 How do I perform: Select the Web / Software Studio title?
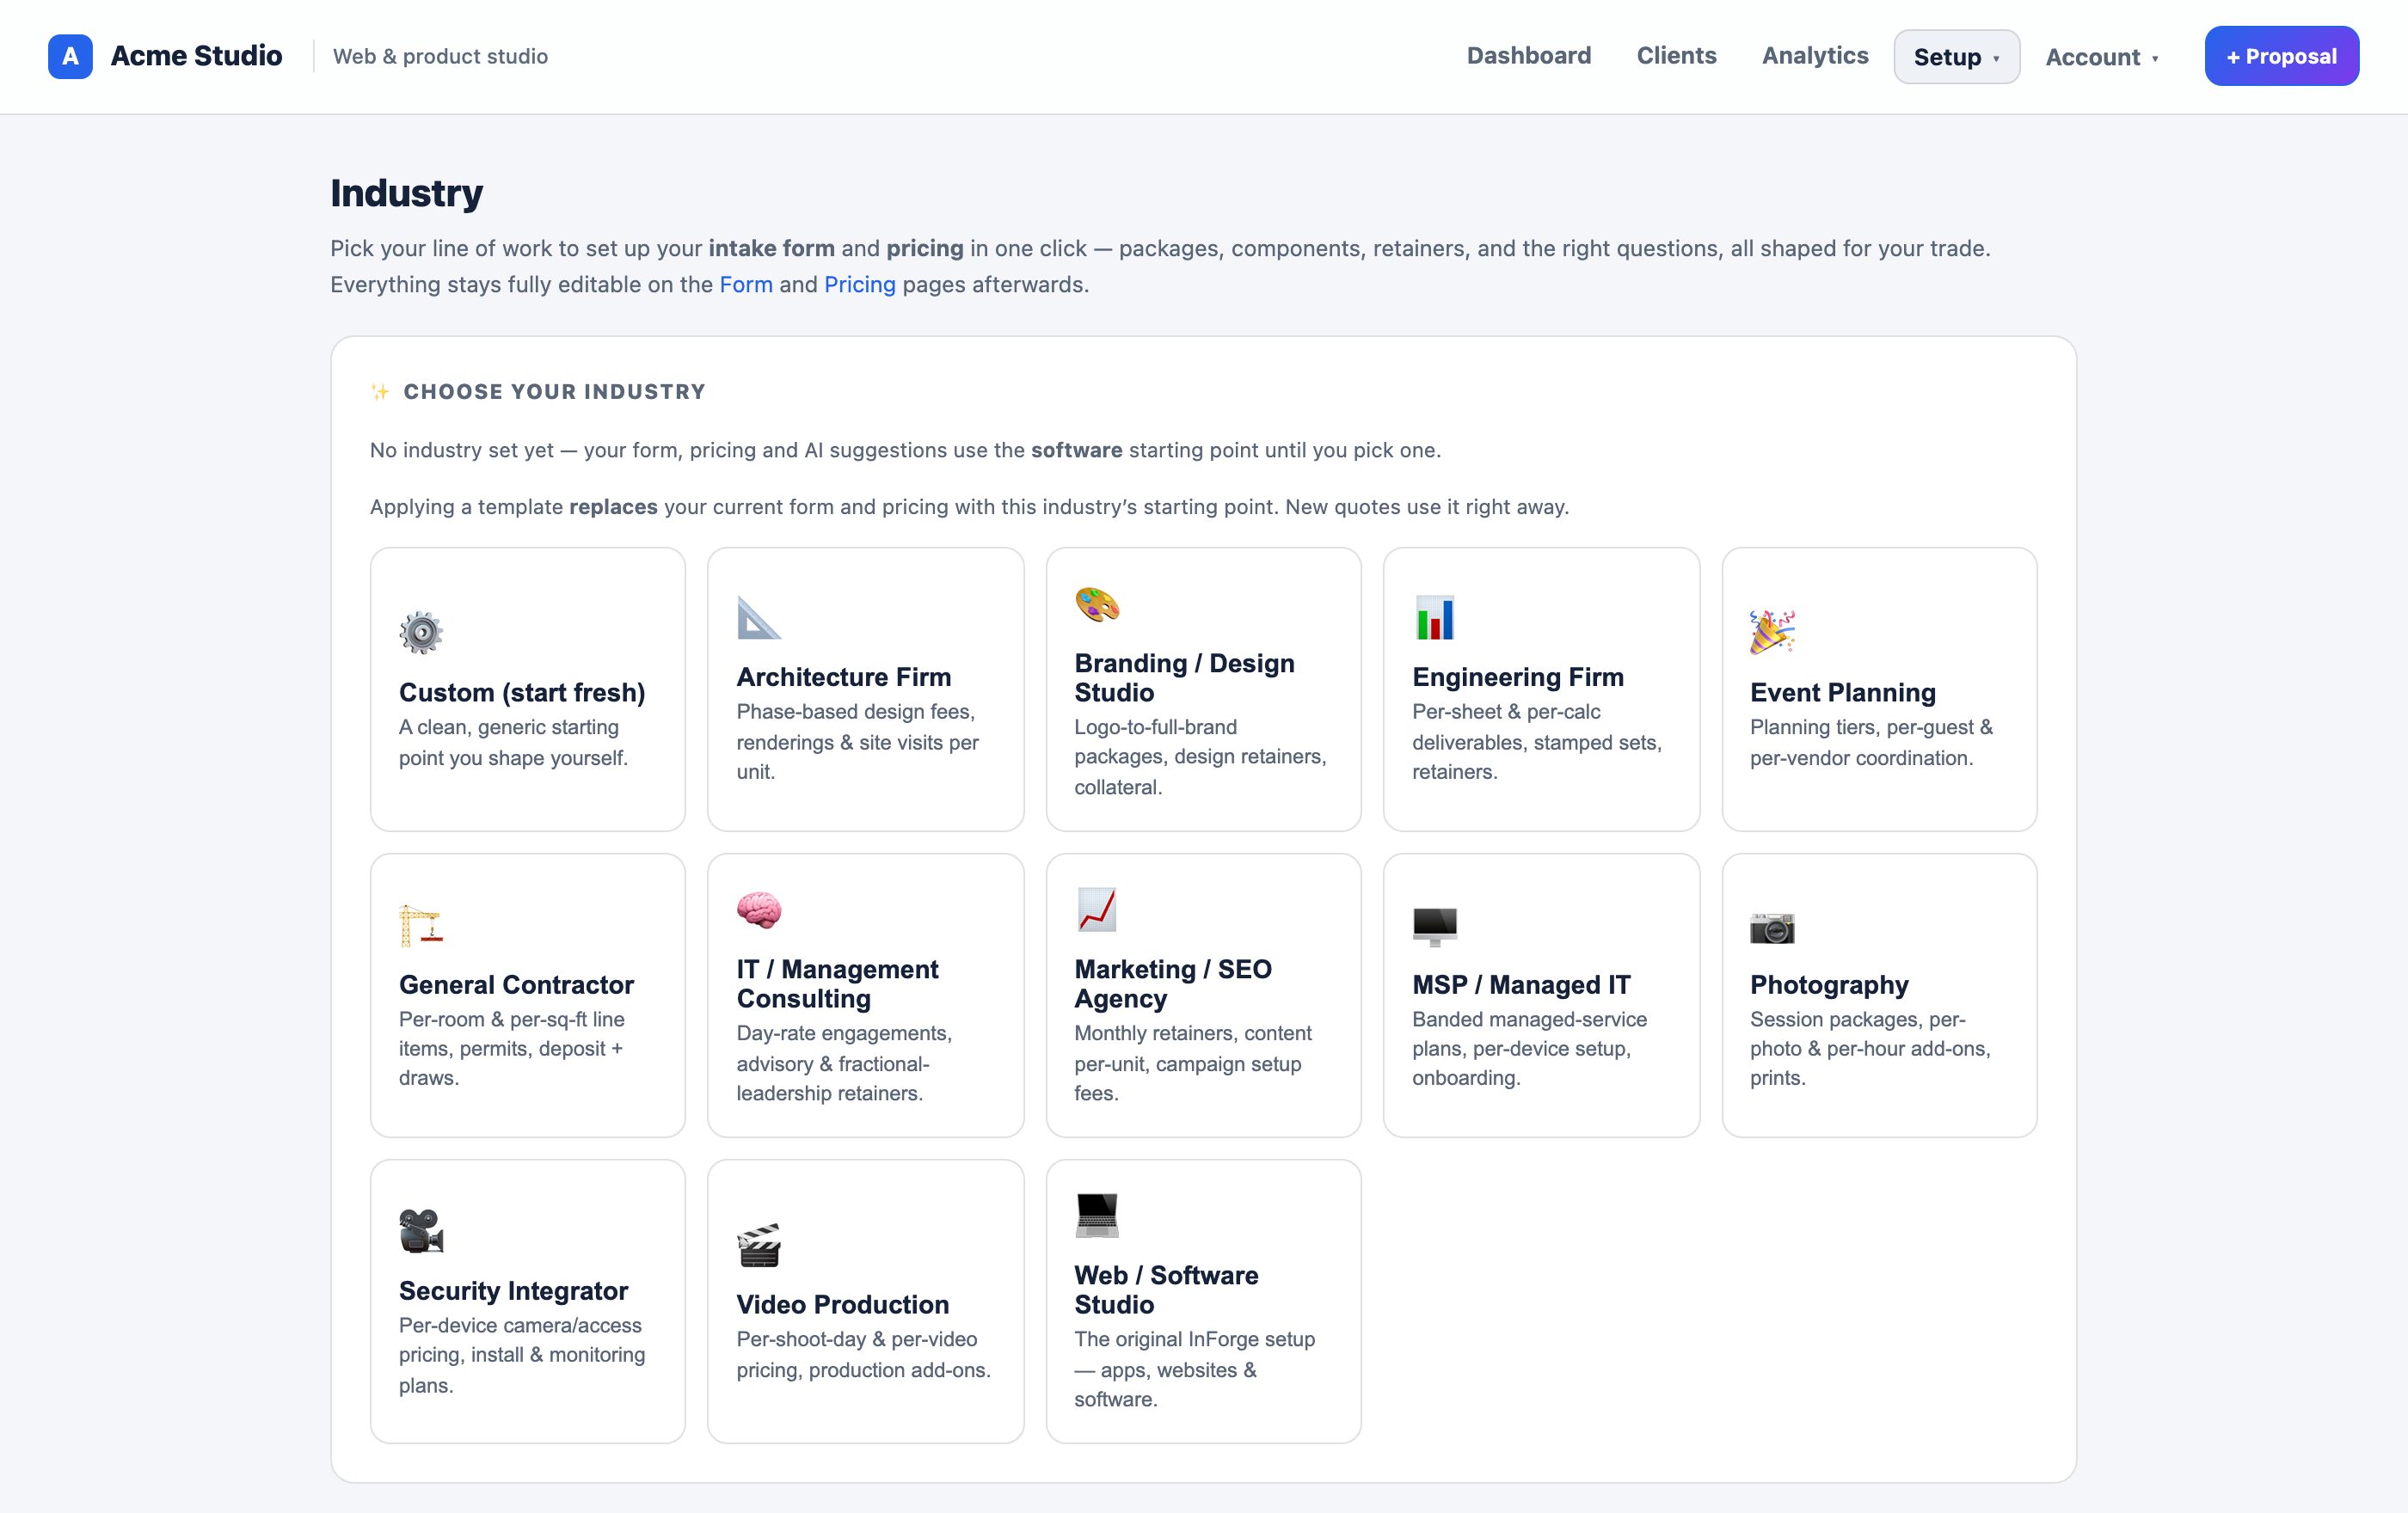point(1166,1289)
